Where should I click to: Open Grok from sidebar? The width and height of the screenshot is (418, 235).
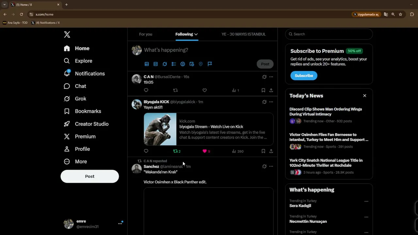pyautogui.click(x=75, y=99)
